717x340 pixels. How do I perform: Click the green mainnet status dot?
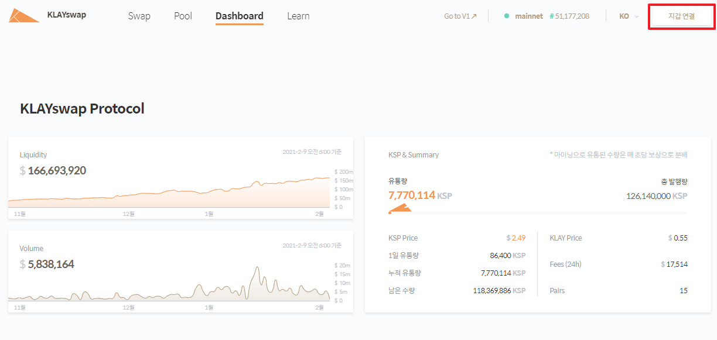pos(507,16)
